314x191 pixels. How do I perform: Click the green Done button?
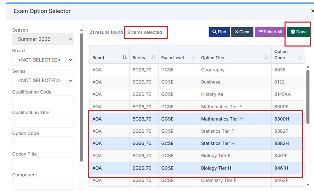coord(298,32)
